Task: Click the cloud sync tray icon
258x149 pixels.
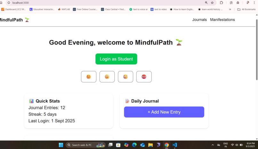Action: pyautogui.click(x=219, y=145)
